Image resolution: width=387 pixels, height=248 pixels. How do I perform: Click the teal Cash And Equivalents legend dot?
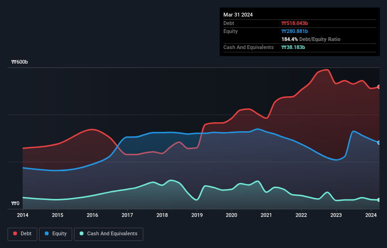(x=82, y=233)
